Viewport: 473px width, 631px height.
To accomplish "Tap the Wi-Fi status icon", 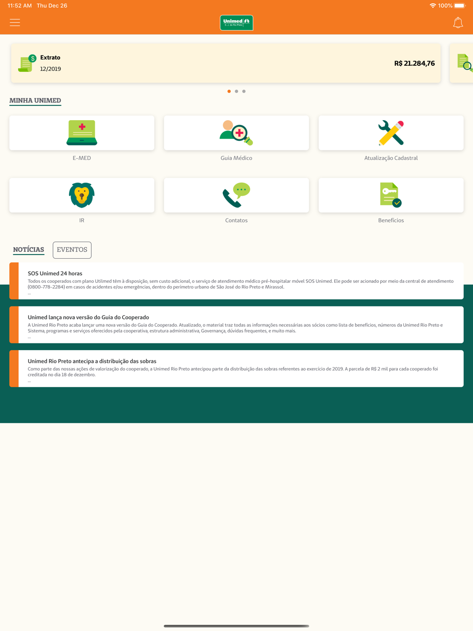I will click(432, 6).
